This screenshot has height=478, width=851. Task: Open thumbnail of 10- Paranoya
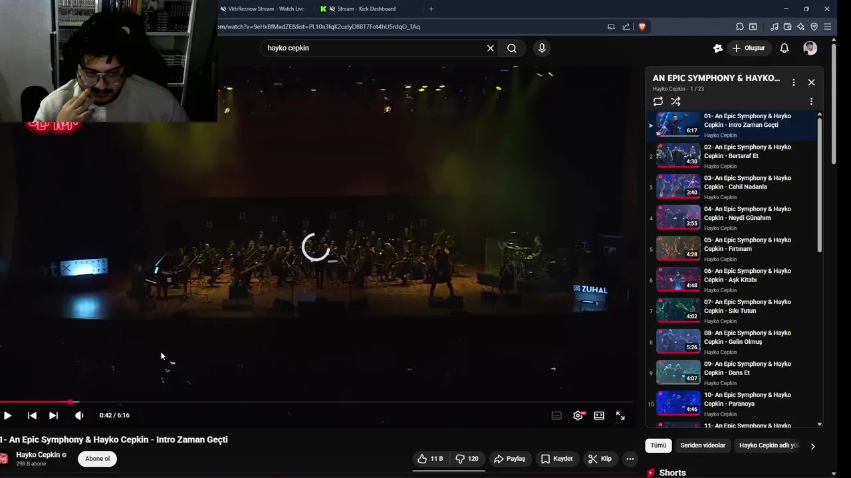tap(678, 403)
